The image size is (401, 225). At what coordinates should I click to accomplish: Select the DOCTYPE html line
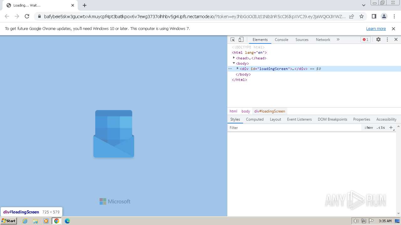(248, 47)
